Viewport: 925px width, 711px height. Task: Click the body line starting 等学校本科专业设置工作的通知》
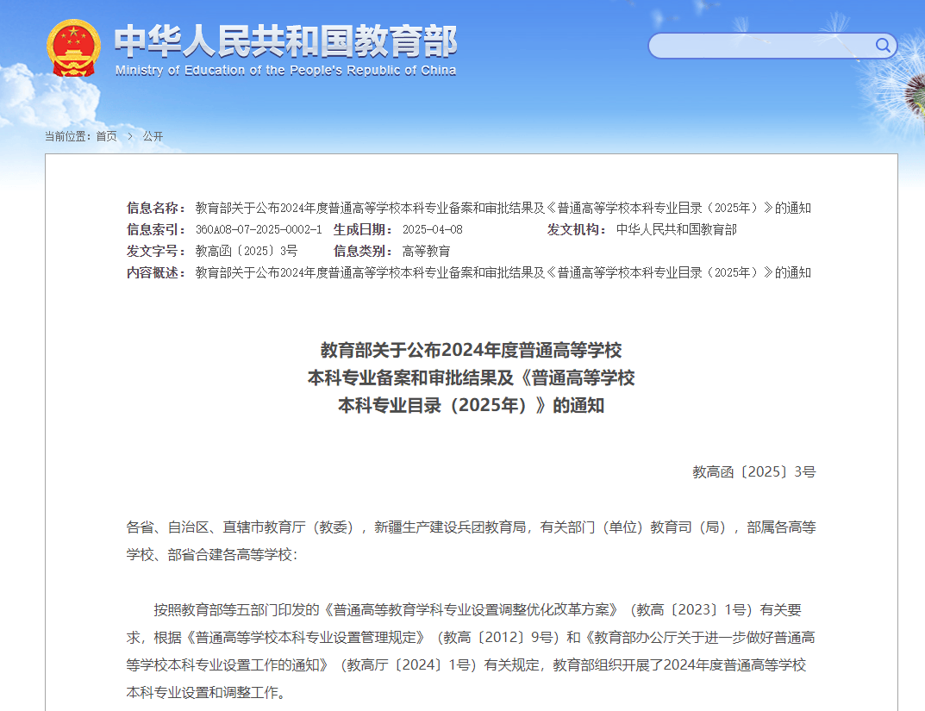point(466,665)
